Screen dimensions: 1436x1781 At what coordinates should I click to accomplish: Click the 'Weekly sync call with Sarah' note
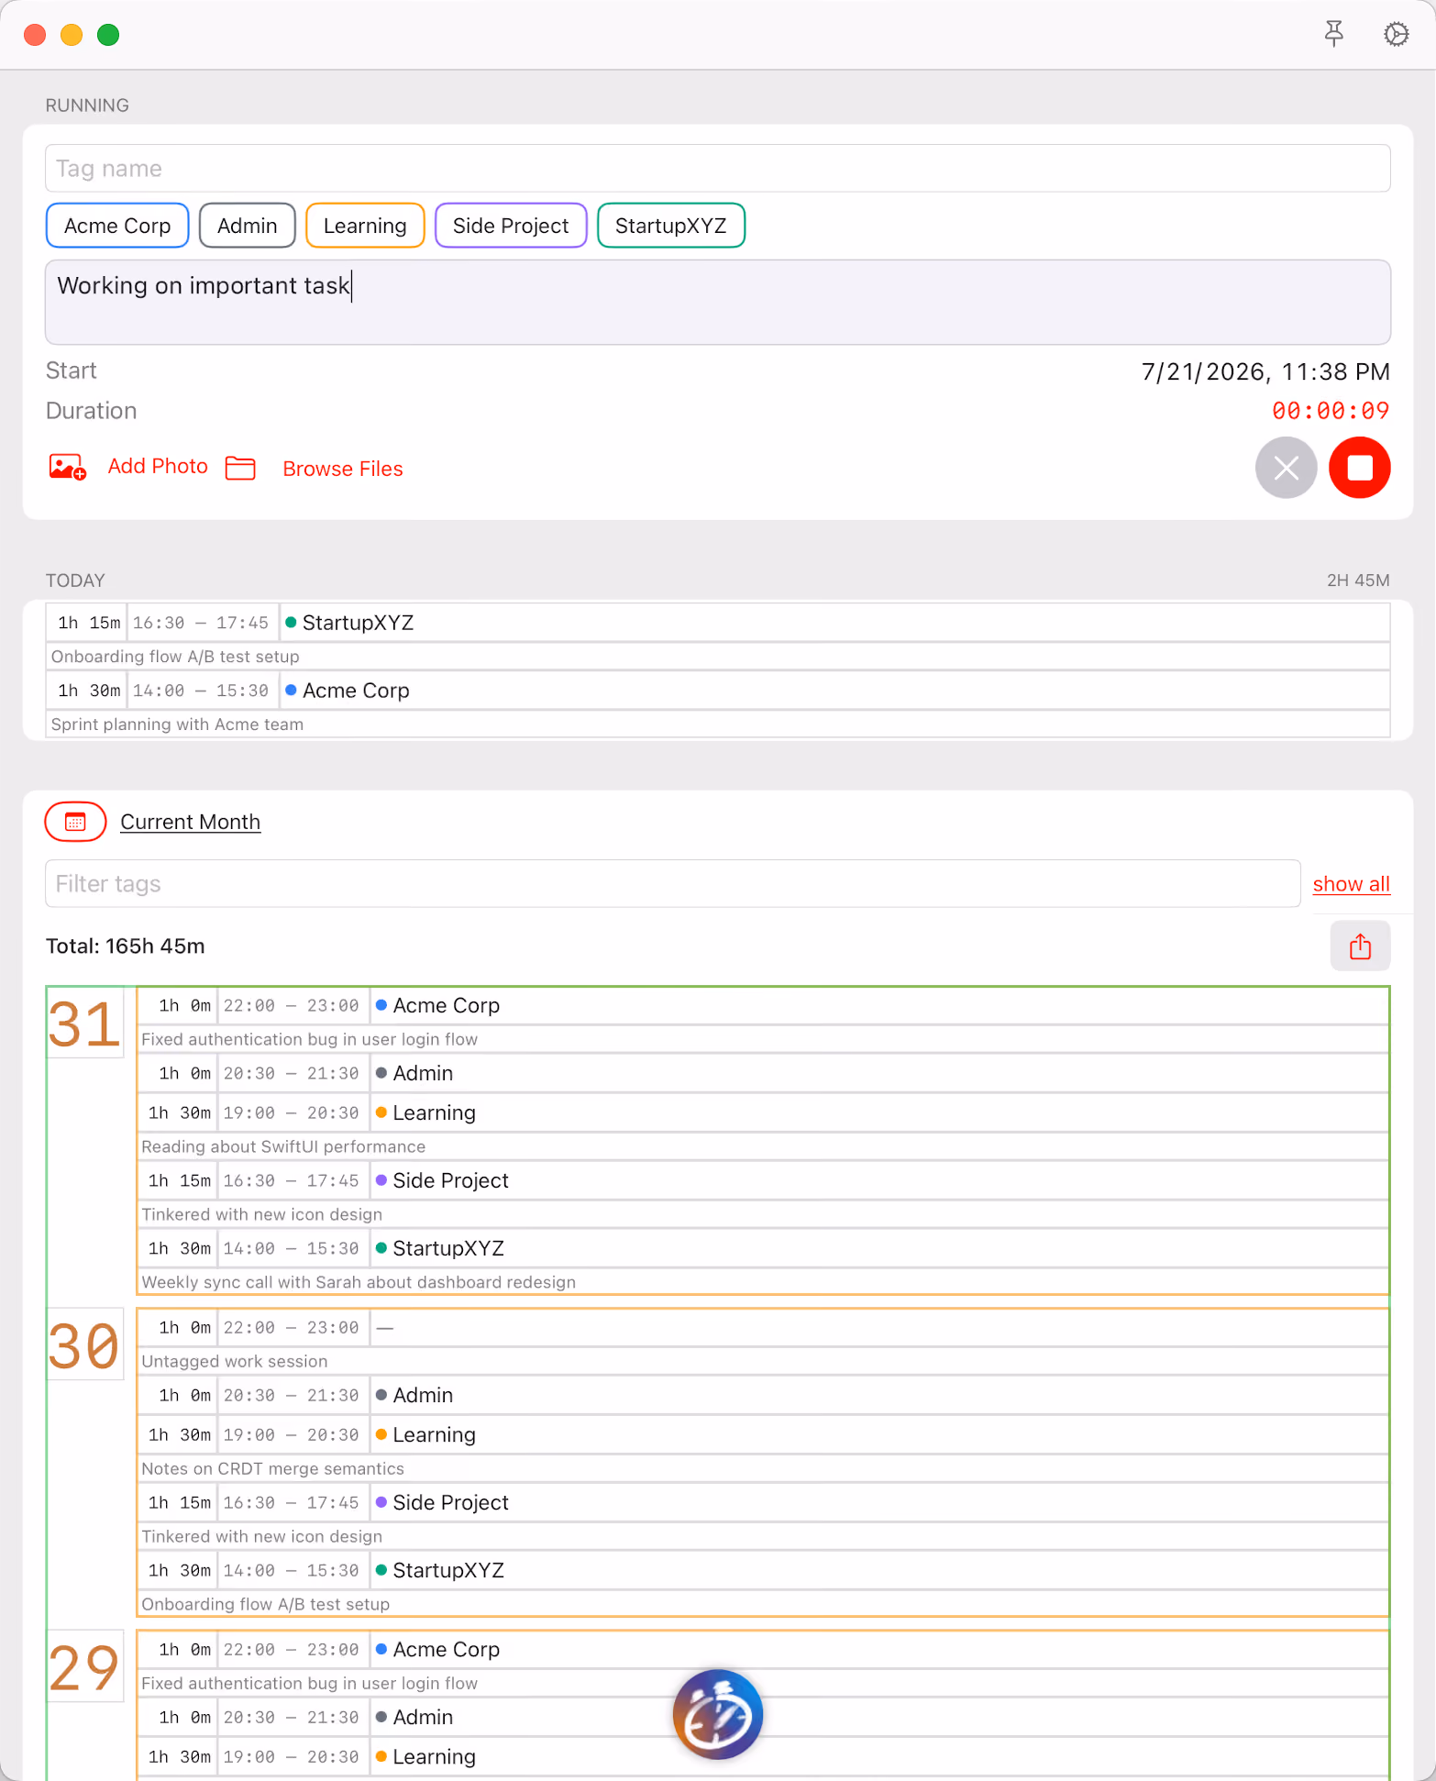point(359,1282)
